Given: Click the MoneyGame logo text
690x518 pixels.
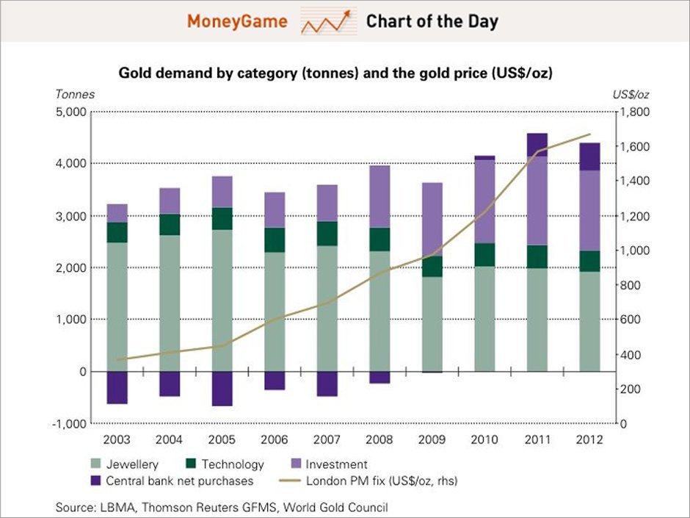Looking at the screenshot, I should [236, 21].
